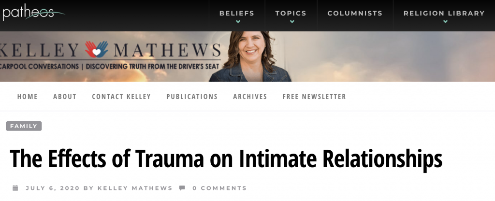Image resolution: width=495 pixels, height=201 pixels.
Task: Click Kelley Mathews' portrait photo in banner
Action: pyautogui.click(x=250, y=57)
